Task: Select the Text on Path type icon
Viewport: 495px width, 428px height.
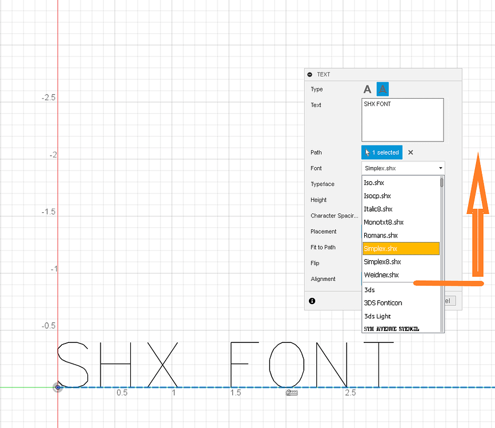Action: click(383, 89)
